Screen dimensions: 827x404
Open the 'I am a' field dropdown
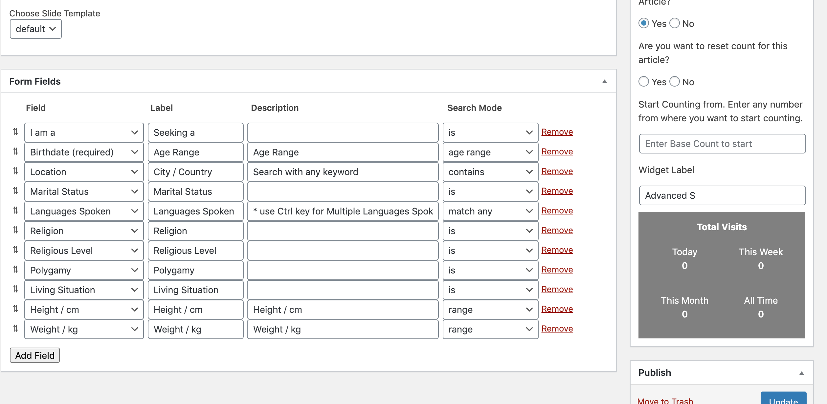(84, 132)
